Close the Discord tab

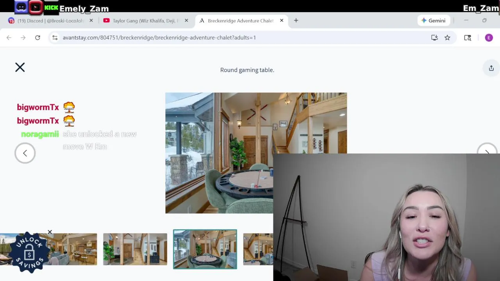pyautogui.click(x=91, y=21)
